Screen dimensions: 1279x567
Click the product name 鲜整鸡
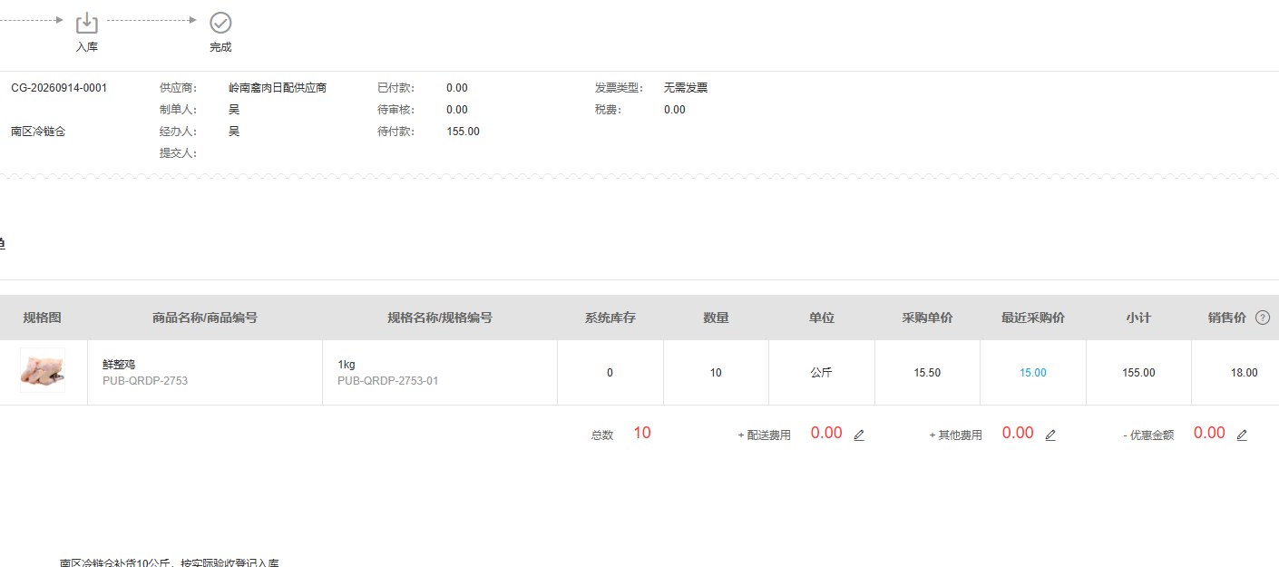click(x=119, y=365)
